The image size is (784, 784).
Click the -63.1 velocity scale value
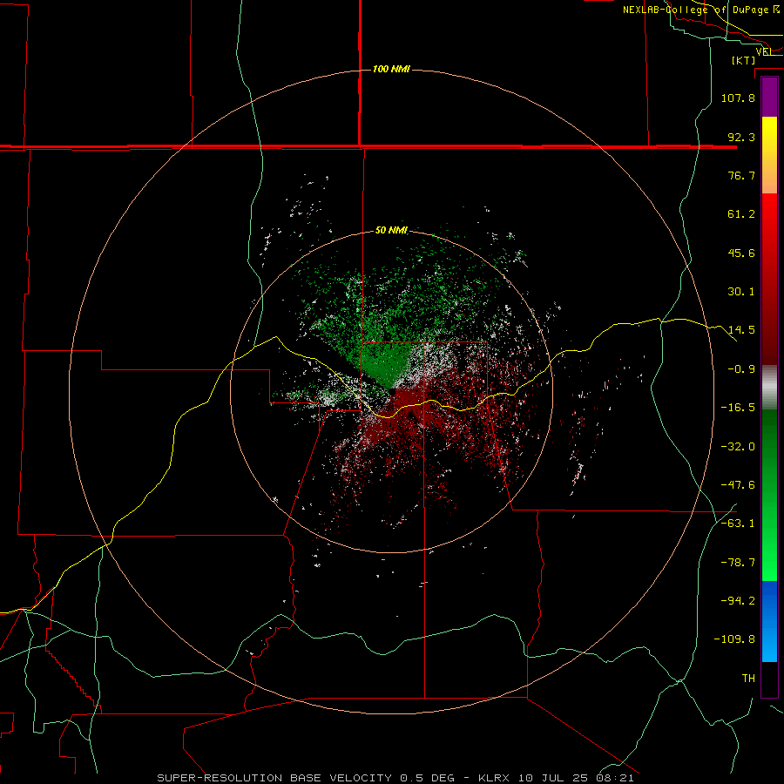[x=738, y=524]
